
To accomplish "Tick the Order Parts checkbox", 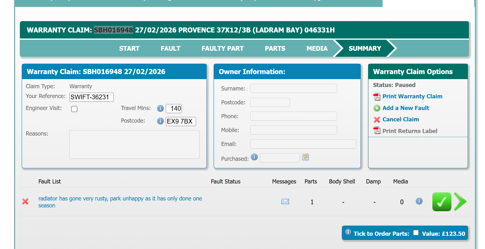I will (416, 233).
